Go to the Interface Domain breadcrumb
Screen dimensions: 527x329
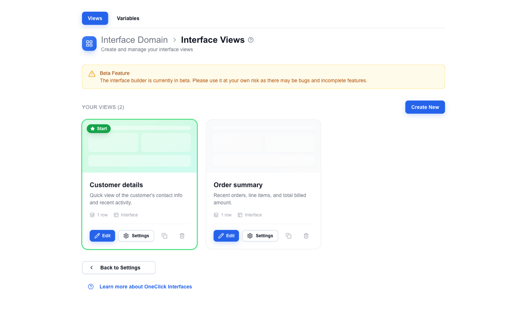coord(134,40)
